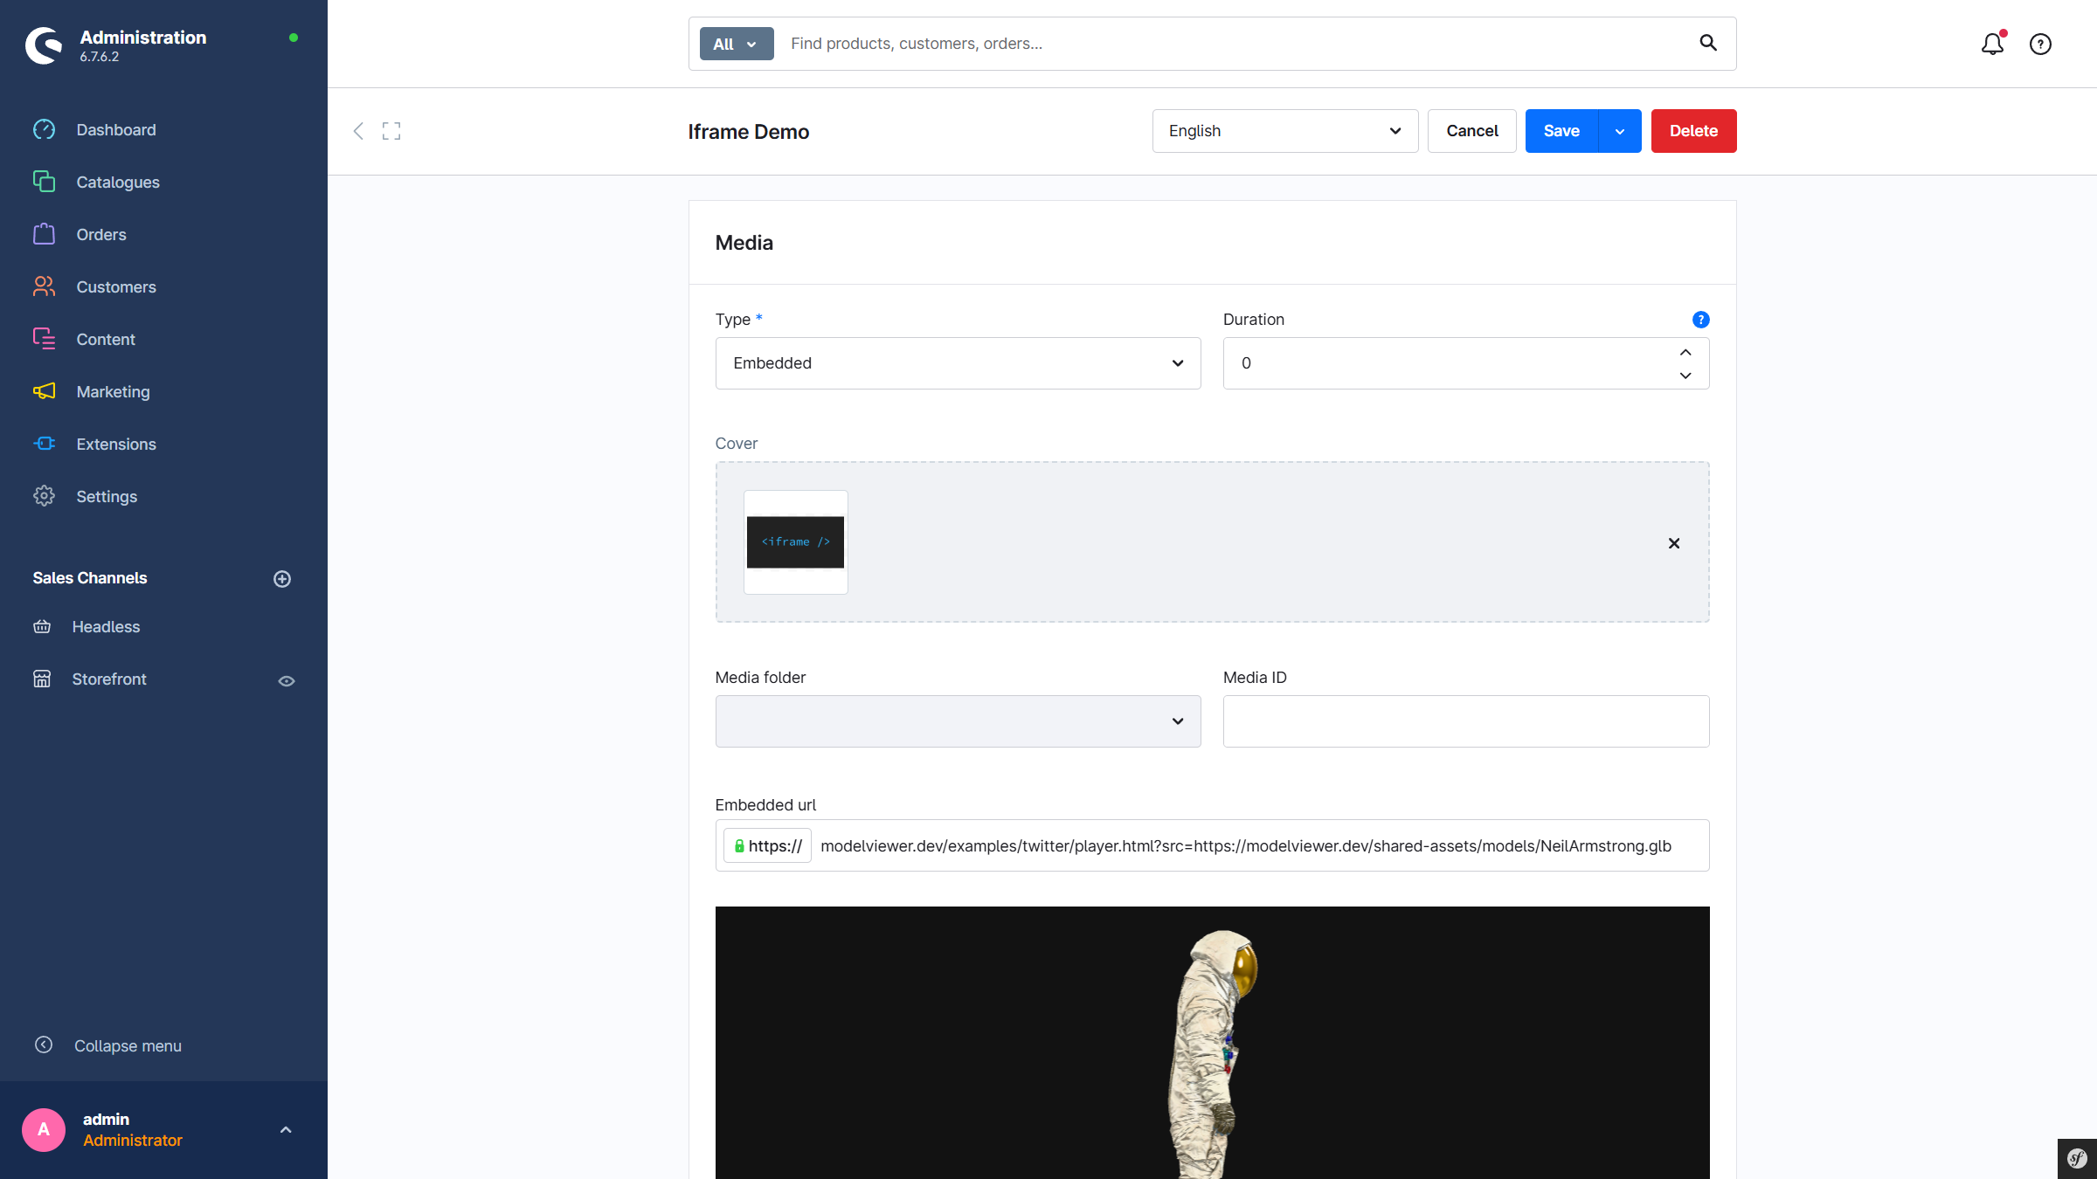
Task: Toggle fullscreen view icon
Action: (391, 131)
